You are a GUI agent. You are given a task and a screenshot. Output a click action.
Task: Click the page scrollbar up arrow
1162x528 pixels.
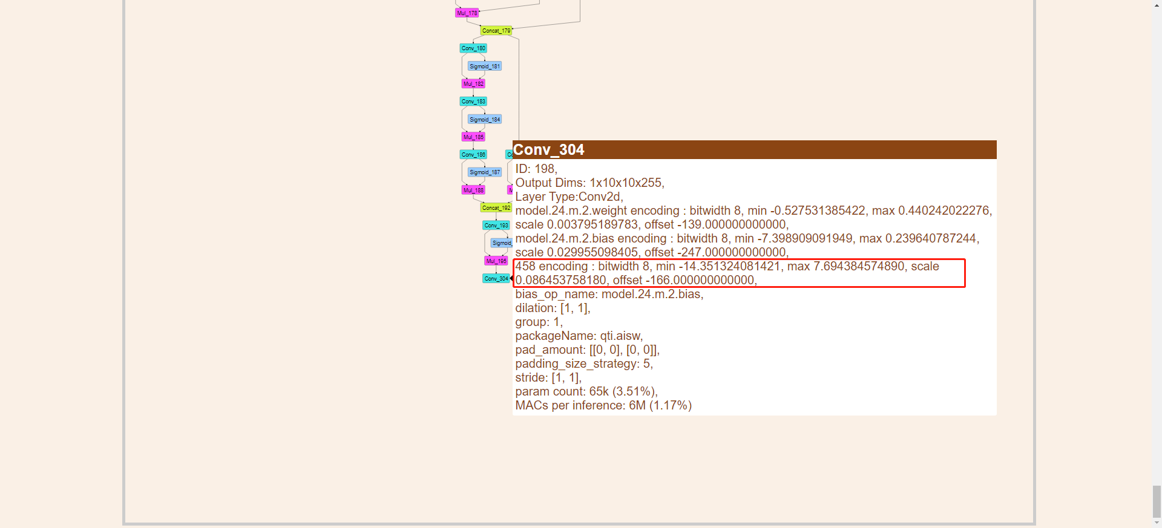pyautogui.click(x=1157, y=5)
